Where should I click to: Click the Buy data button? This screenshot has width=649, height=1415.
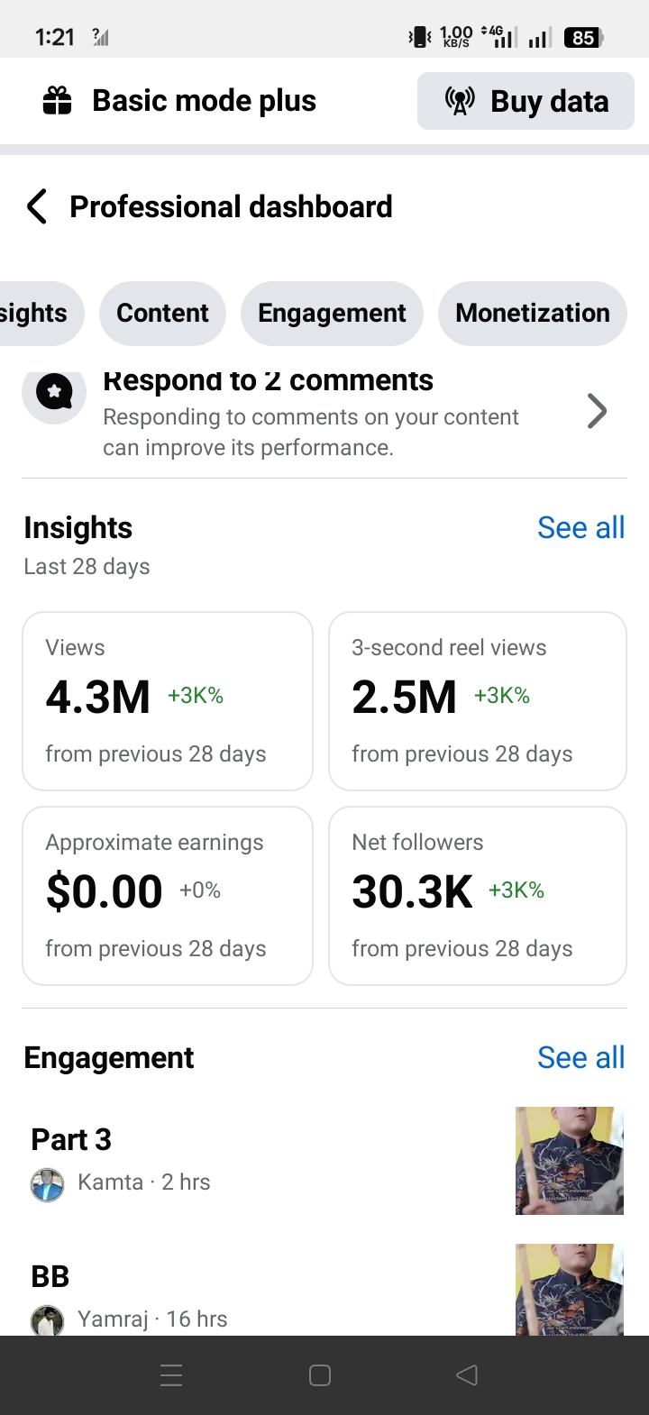[526, 101]
